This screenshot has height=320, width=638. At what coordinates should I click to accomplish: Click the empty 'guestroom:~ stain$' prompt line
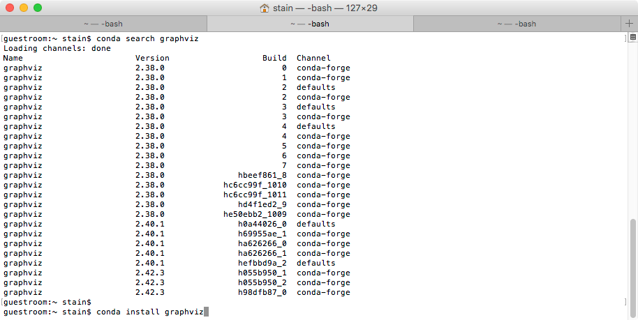tap(47, 302)
